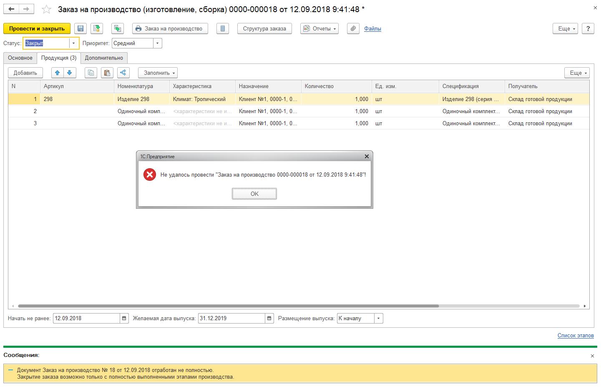Select row 3 number cell
This screenshot has width=601, height=387.
tap(24, 124)
